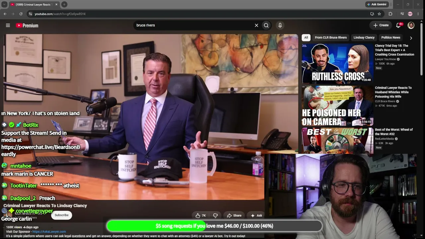425x239 pixels.
Task: Show more filter chips with the right arrow
Action: click(x=411, y=38)
